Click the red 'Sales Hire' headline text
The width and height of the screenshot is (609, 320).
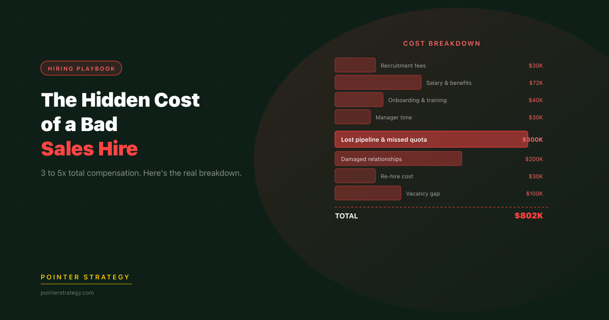[x=89, y=149]
